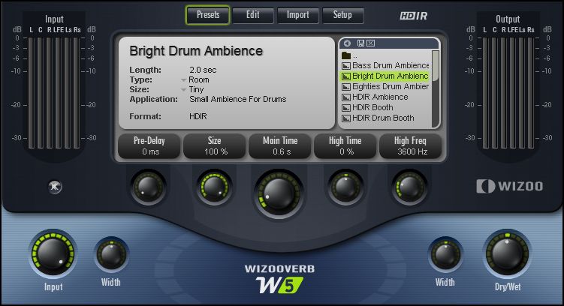
Task: Click the High Freq knob
Action: tap(409, 187)
